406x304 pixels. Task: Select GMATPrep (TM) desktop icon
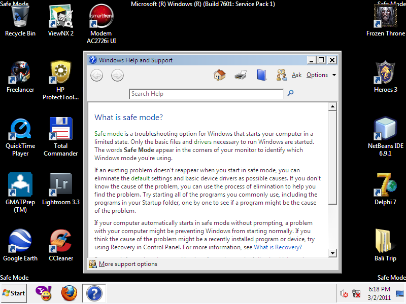pyautogui.click(x=20, y=193)
